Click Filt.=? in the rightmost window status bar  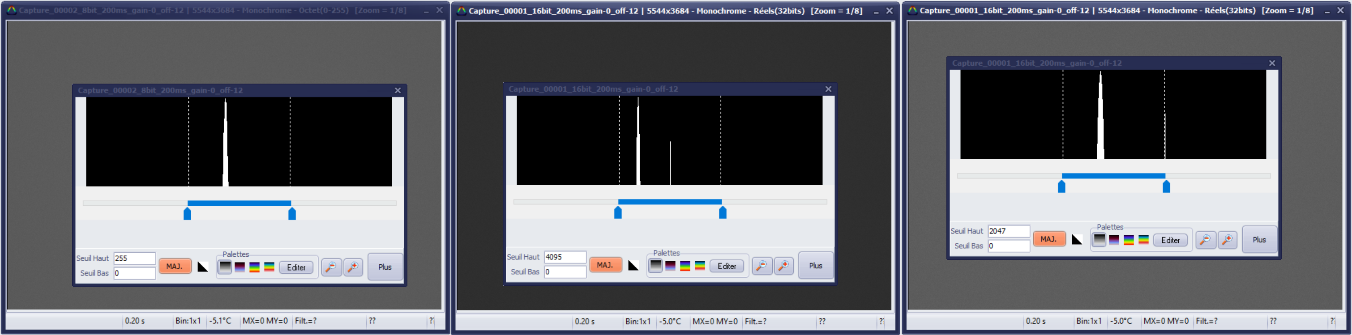tap(1207, 321)
